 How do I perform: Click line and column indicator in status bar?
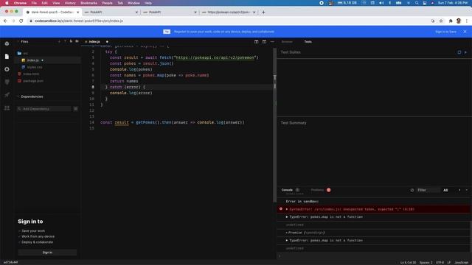408,263
